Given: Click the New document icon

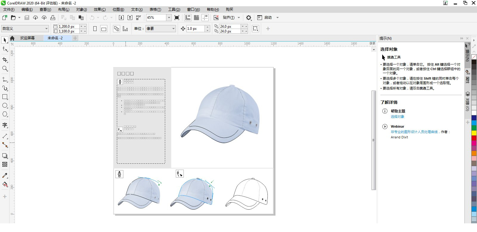Looking at the screenshot, I should (4, 18).
